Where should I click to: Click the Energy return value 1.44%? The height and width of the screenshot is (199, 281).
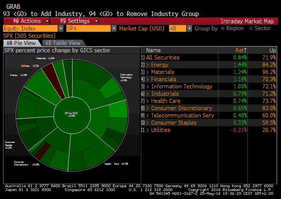(x=240, y=65)
